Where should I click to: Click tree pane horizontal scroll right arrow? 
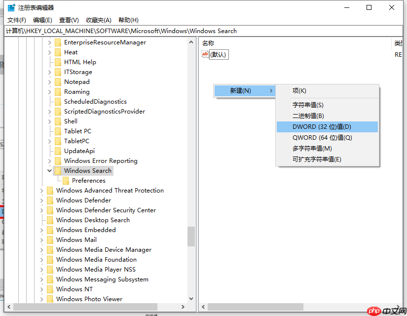point(183,307)
